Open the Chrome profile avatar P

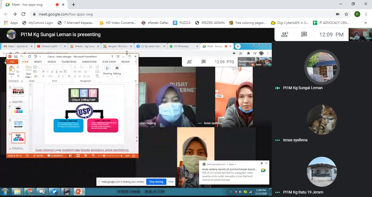tap(357, 14)
